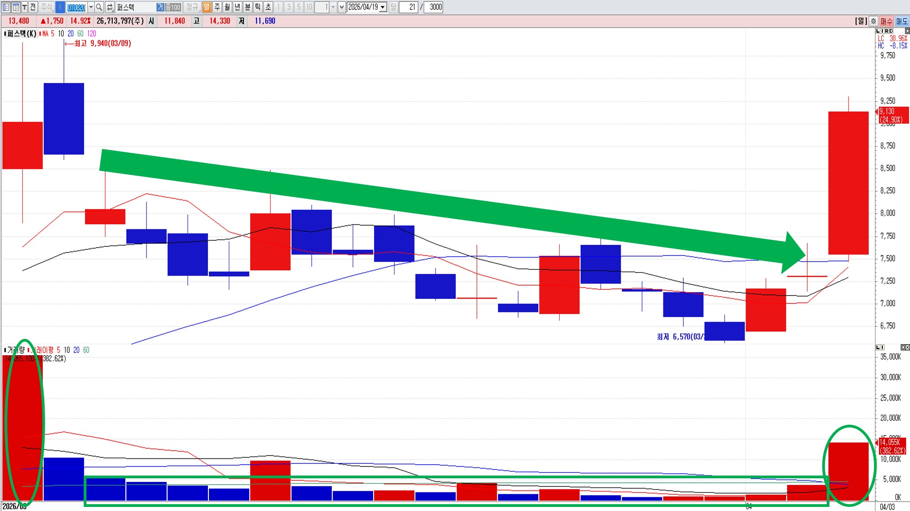
Task: Click the second list layout icon
Action: pyautogui.click(x=16, y=7)
